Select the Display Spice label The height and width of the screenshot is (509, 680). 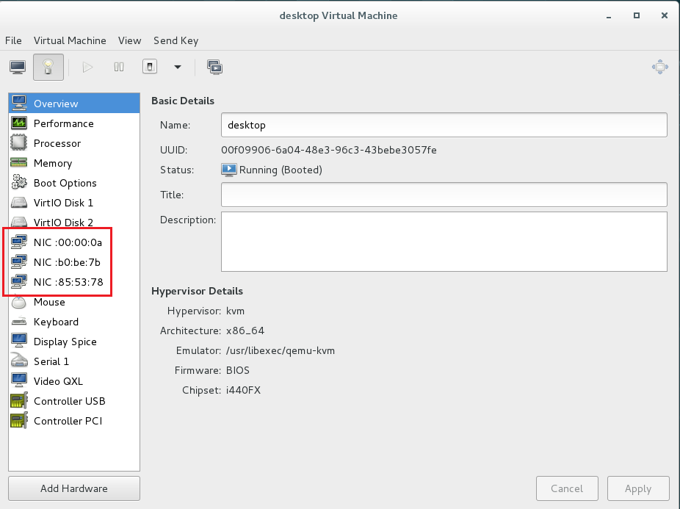click(x=65, y=342)
